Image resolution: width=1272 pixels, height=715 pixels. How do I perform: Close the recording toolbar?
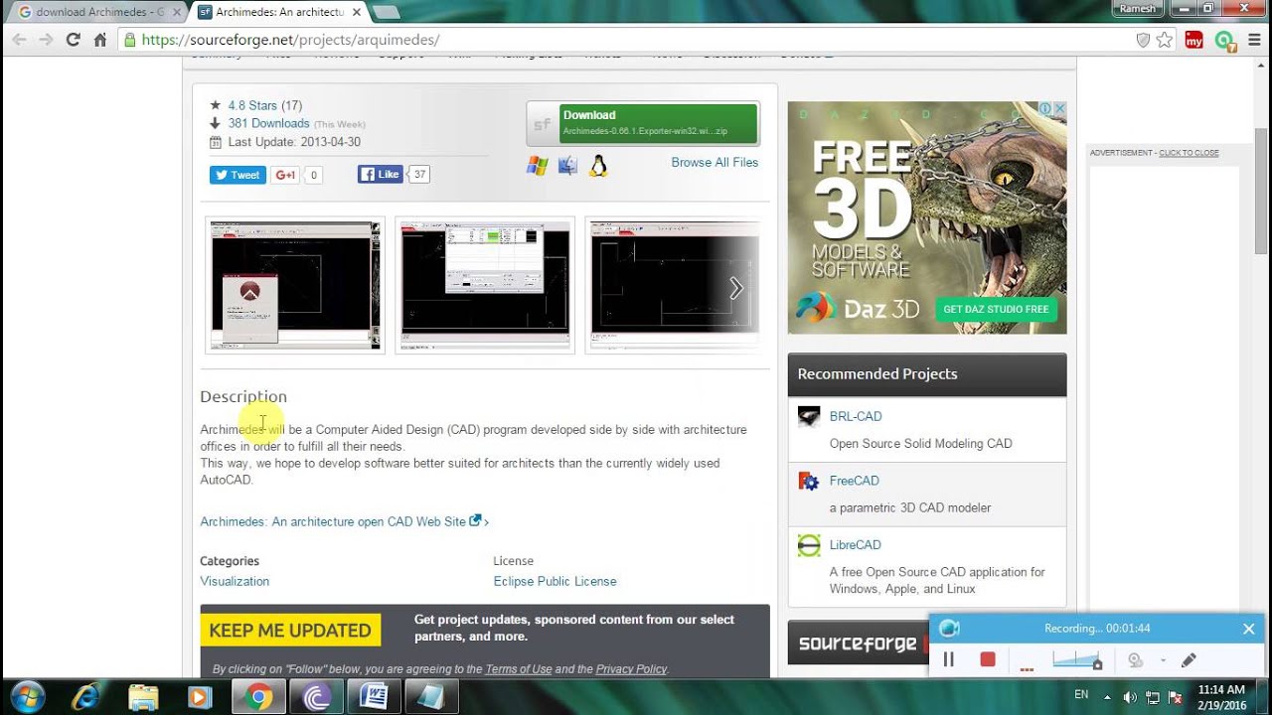pyautogui.click(x=1249, y=629)
